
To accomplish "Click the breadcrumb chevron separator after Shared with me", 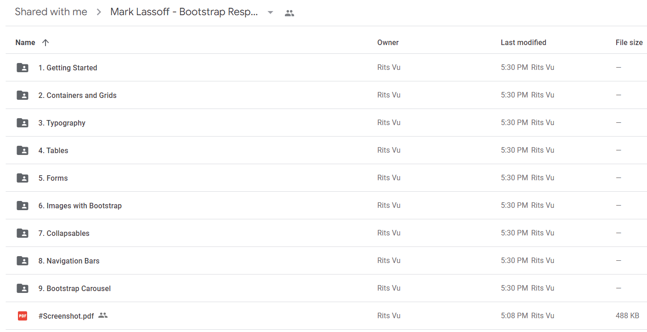I will click(x=99, y=12).
